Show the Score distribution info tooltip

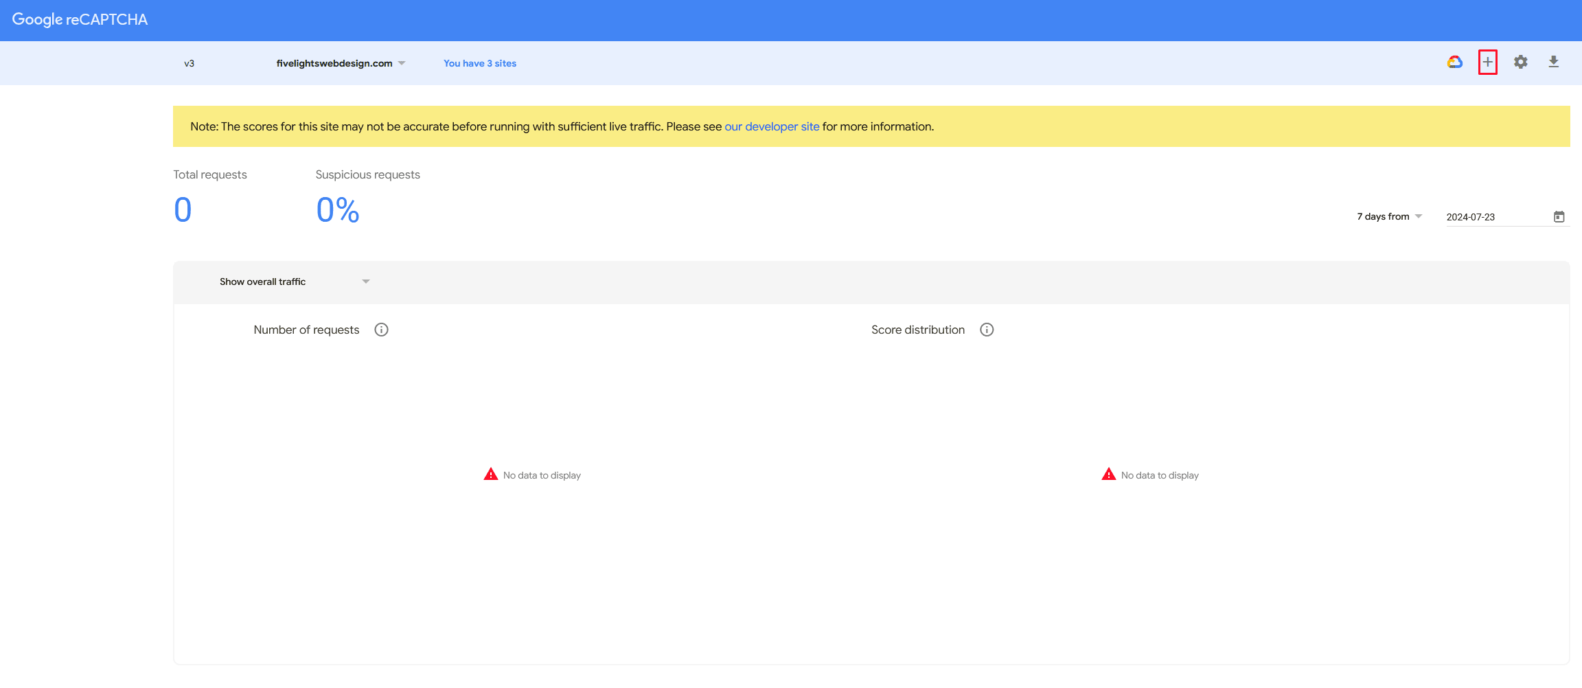[x=987, y=330]
